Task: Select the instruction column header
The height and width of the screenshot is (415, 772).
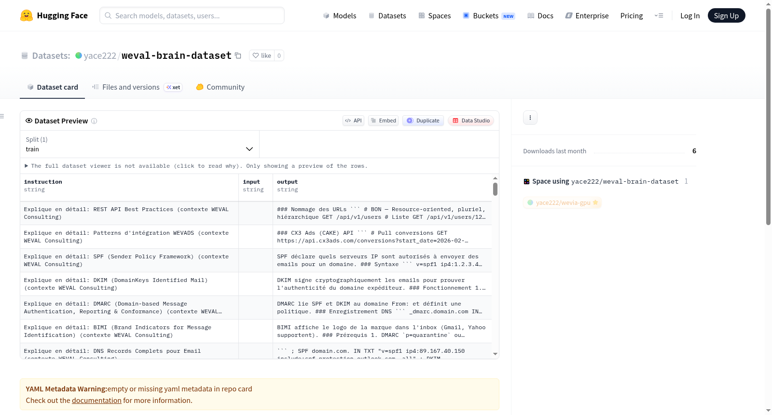Action: [129, 187]
